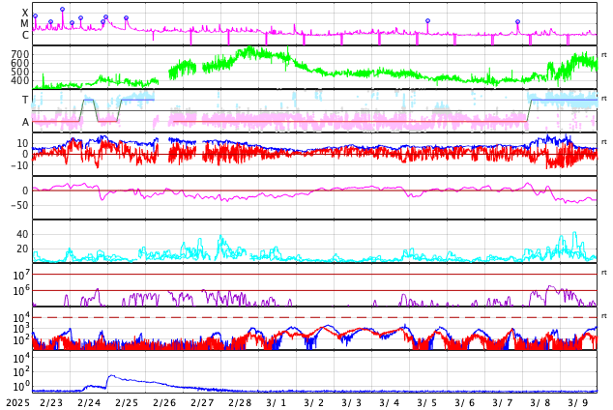Select 10^2 label in bottom proton panel

coord(20,372)
